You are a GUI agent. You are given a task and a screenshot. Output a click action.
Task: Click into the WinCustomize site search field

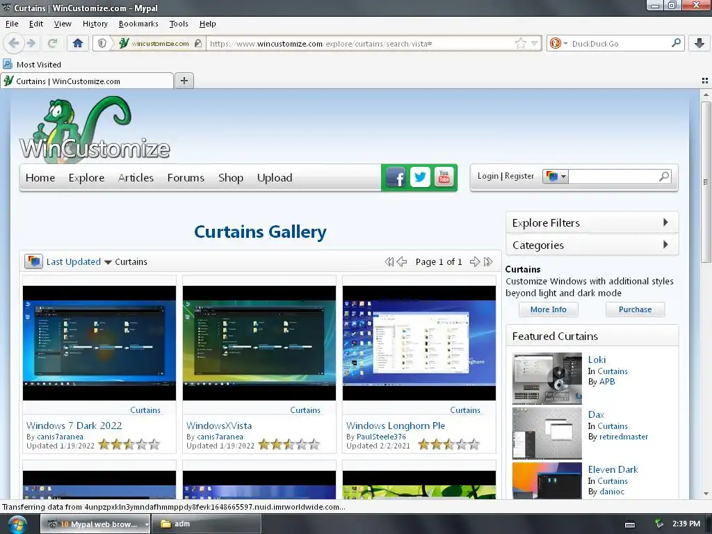(612, 176)
